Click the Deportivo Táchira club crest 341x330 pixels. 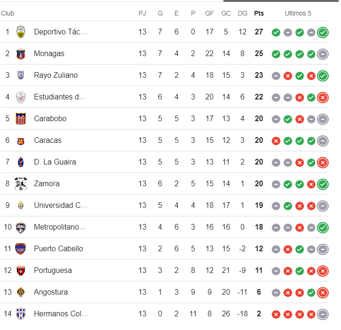(x=20, y=32)
